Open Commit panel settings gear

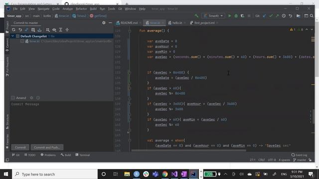104,23
